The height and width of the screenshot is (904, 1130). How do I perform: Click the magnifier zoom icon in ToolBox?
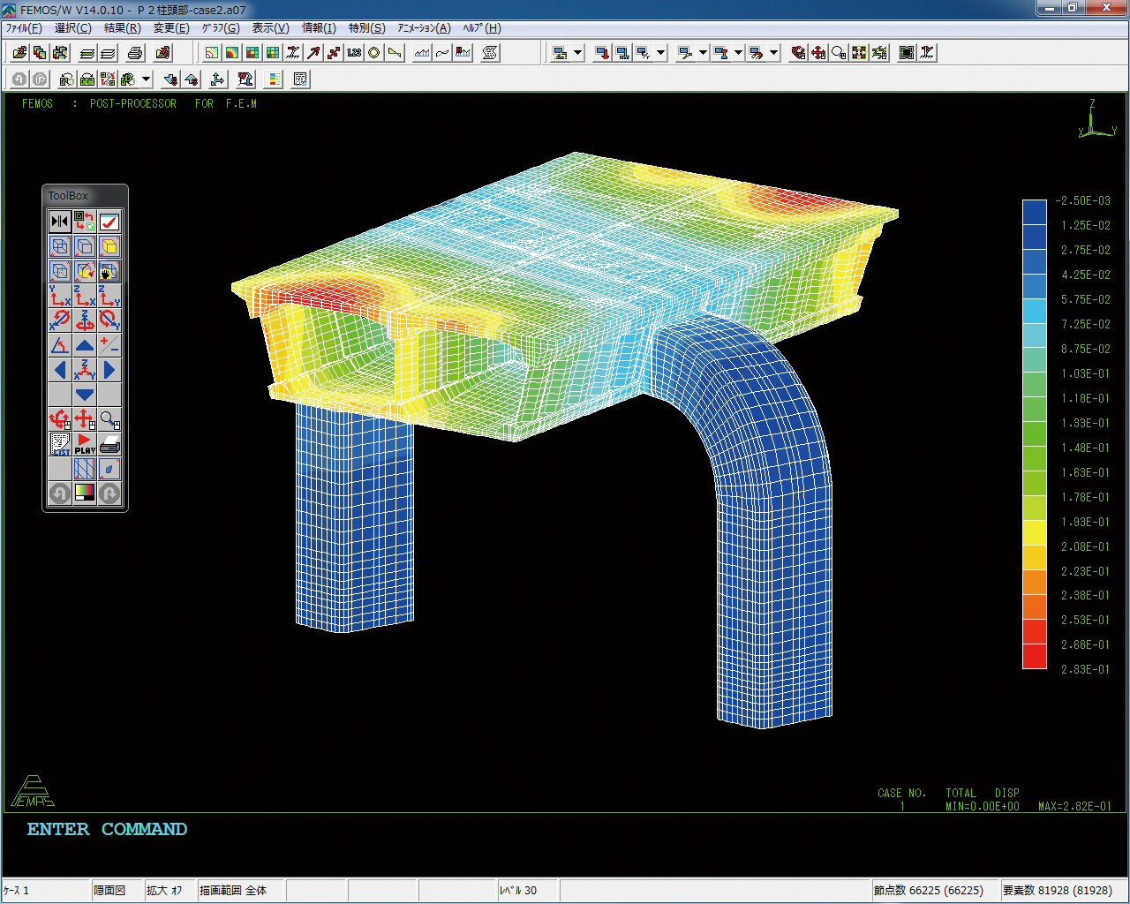click(x=109, y=419)
